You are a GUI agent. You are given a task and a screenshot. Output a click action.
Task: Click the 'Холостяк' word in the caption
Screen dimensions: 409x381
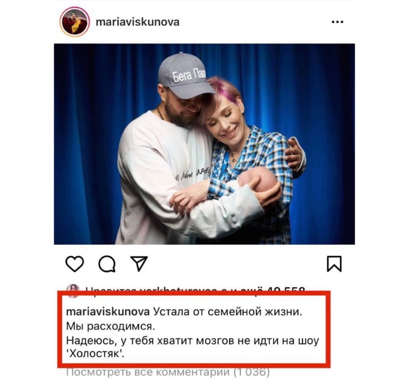[95, 354]
